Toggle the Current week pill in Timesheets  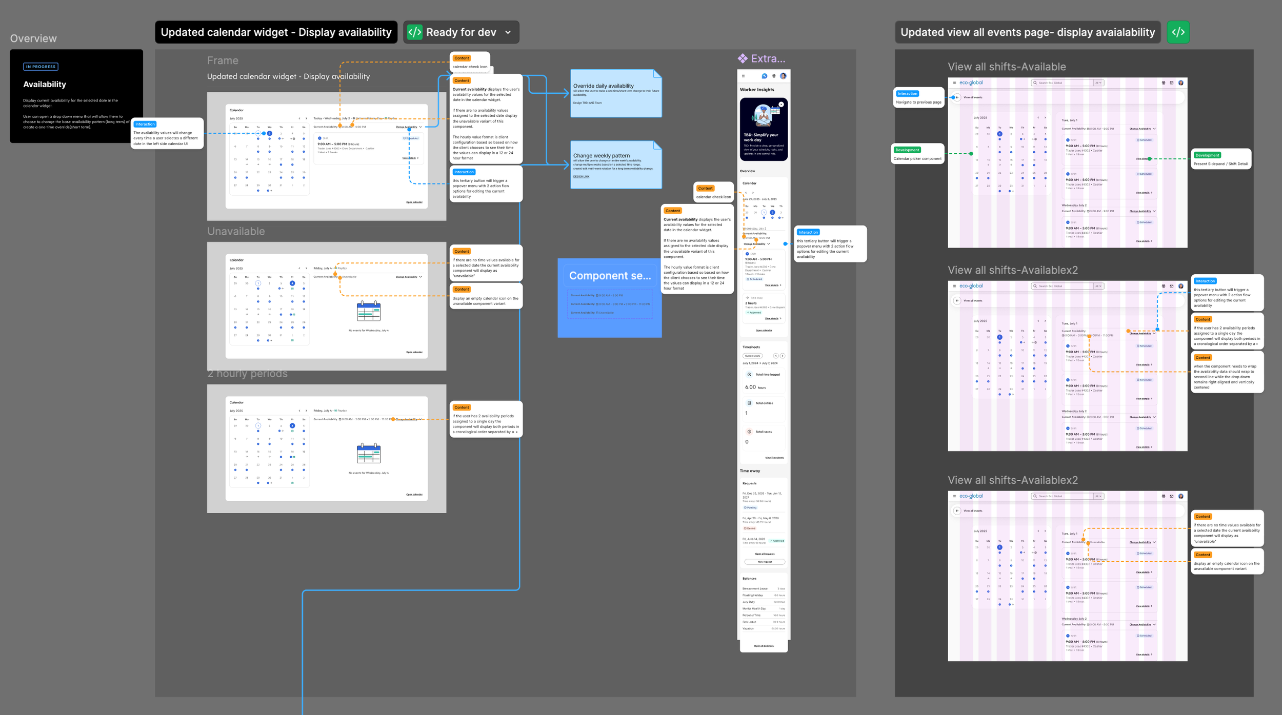tap(752, 356)
